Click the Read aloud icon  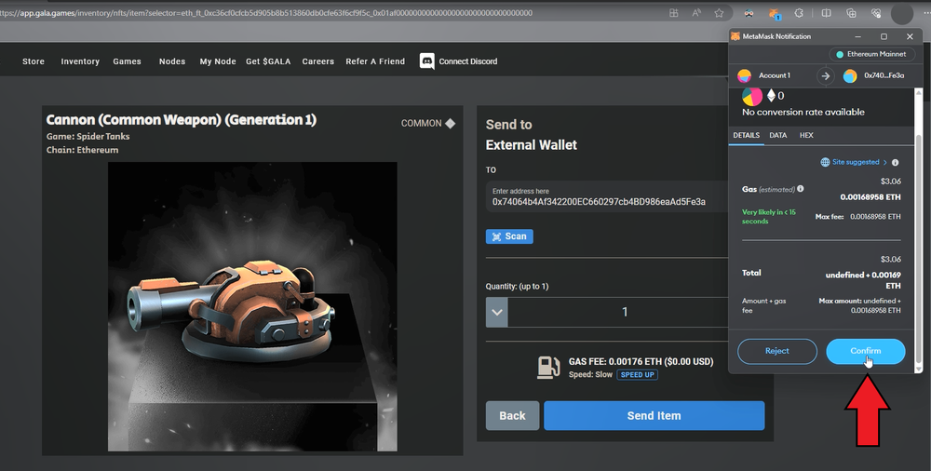coord(696,12)
